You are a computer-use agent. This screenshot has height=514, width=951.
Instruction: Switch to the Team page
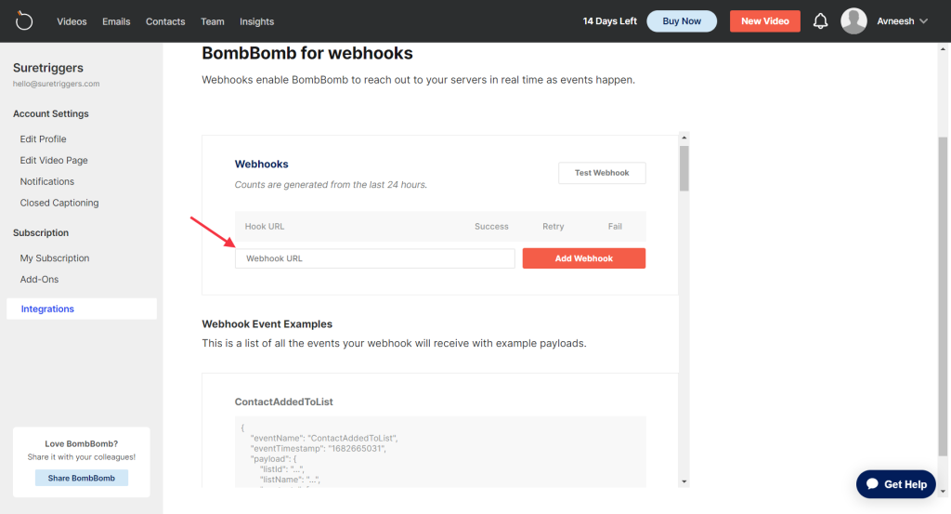213,21
